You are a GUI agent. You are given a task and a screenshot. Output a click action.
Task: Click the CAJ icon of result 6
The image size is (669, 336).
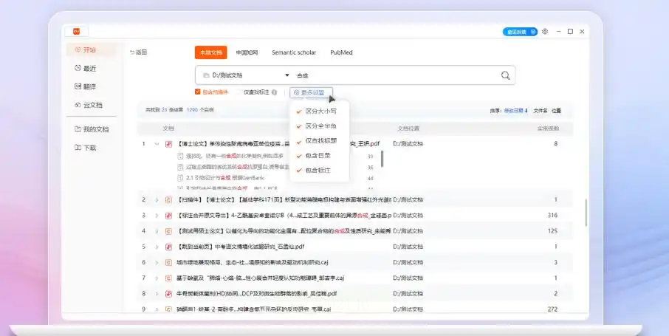tap(168, 262)
